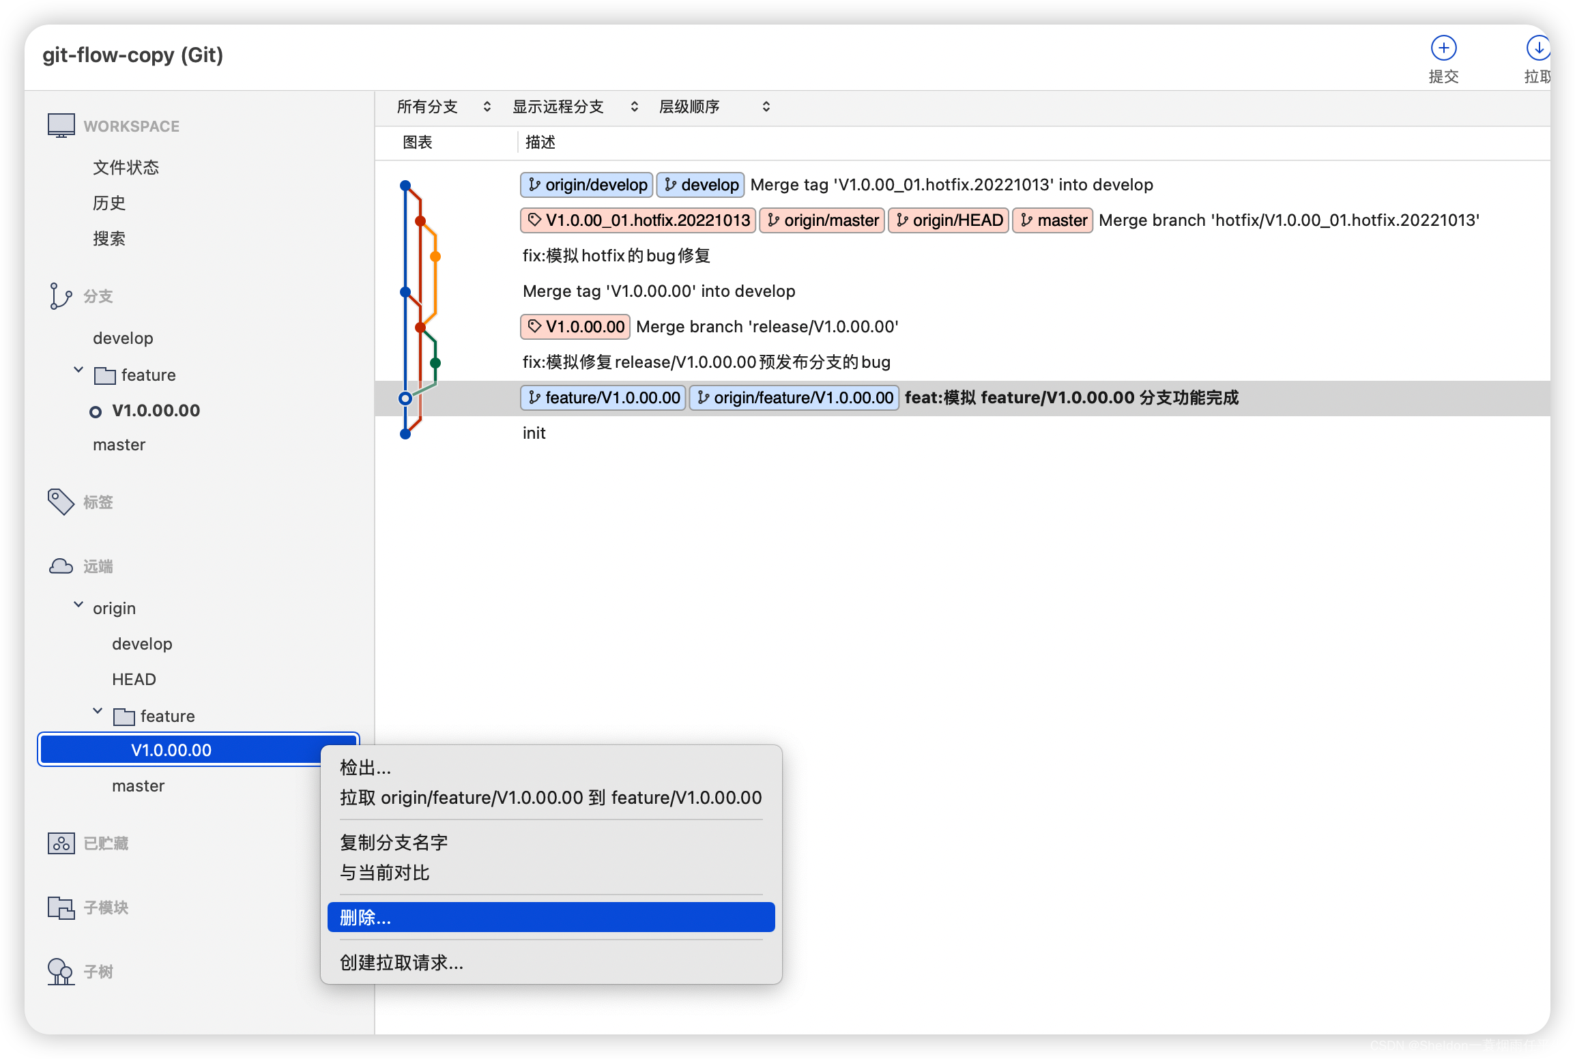Click the feature/V1.0.00.00 branch label
The height and width of the screenshot is (1059, 1575).
(603, 398)
